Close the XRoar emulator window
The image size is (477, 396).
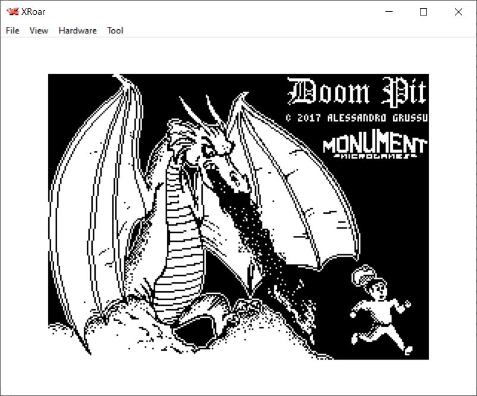[x=458, y=12]
